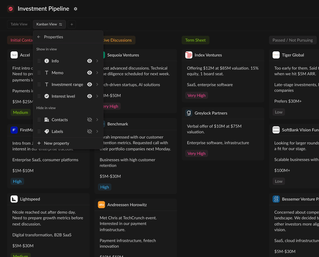Switch to Table View tab

point(19,24)
